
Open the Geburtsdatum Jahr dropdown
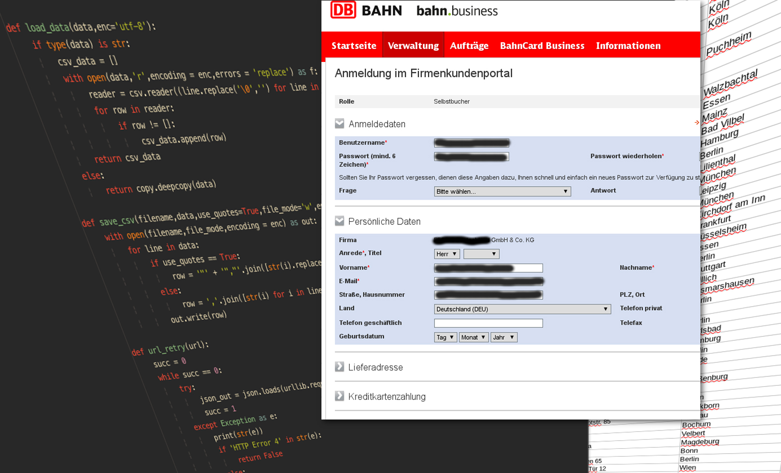[x=504, y=337]
